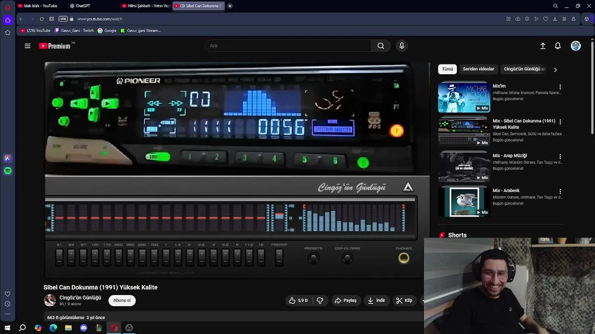Open sidebar three-dot setup menu

[x=7, y=314]
